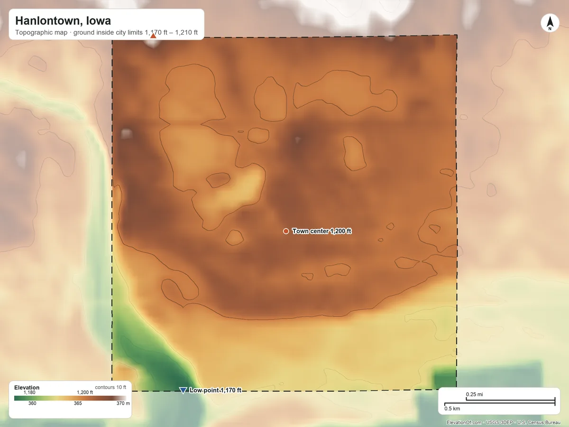Select the 'Low point 1,170 ft' label
This screenshot has width=569, height=427.
tap(216, 390)
